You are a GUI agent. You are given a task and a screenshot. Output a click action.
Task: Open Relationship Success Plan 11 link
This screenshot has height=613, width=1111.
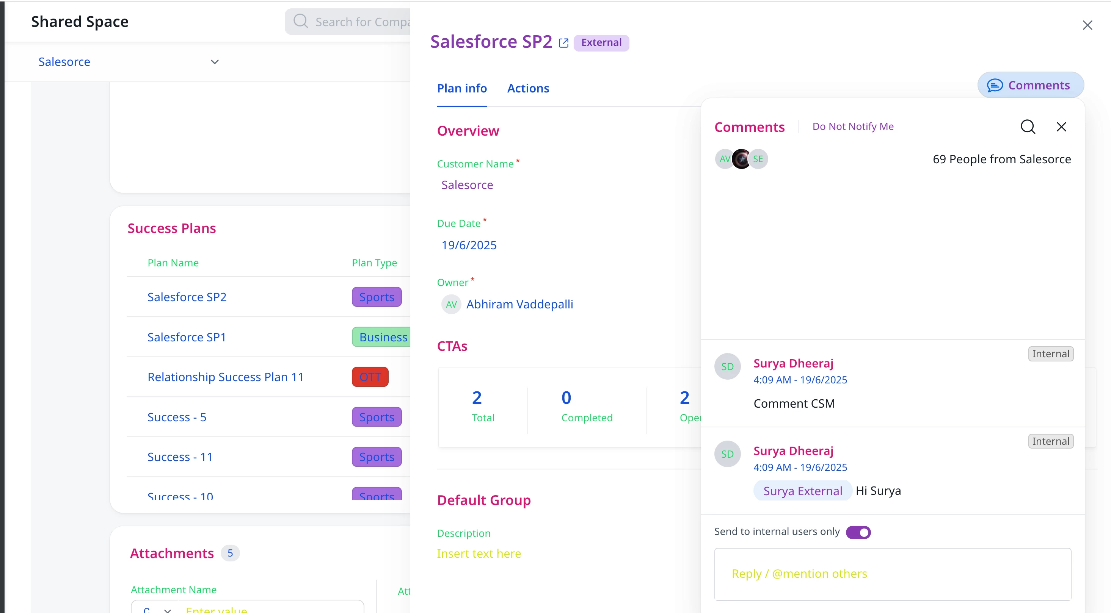(225, 377)
